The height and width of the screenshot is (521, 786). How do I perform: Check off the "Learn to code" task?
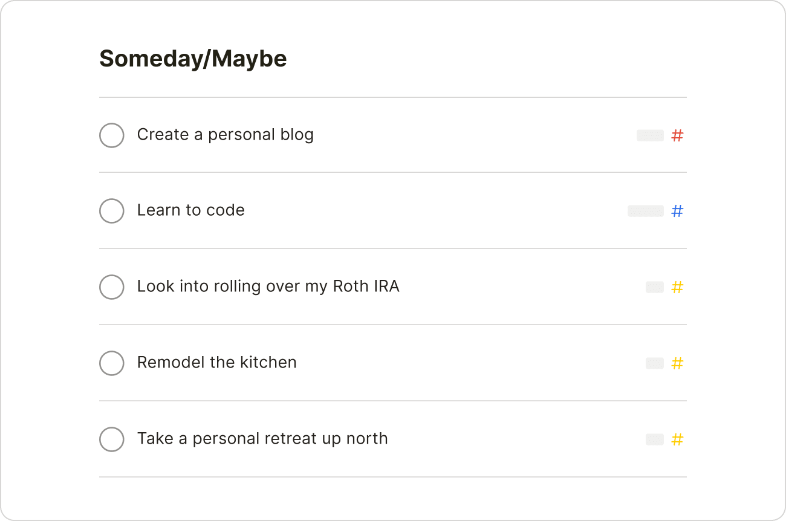point(112,211)
